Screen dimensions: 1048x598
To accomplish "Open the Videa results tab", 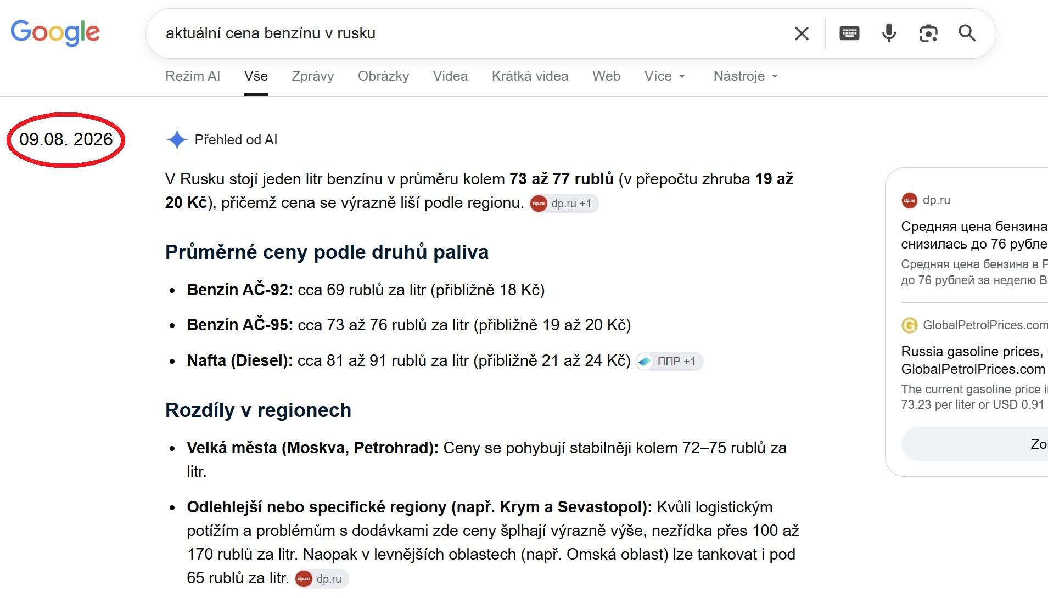I will (x=450, y=76).
